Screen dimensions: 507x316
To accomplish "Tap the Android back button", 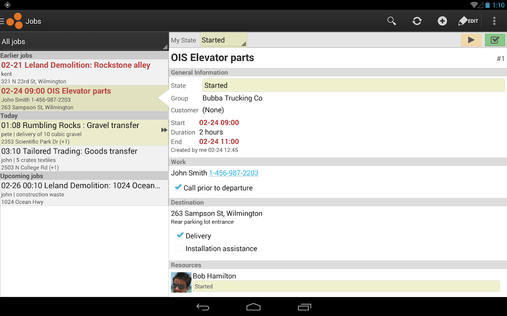I will pos(203,307).
